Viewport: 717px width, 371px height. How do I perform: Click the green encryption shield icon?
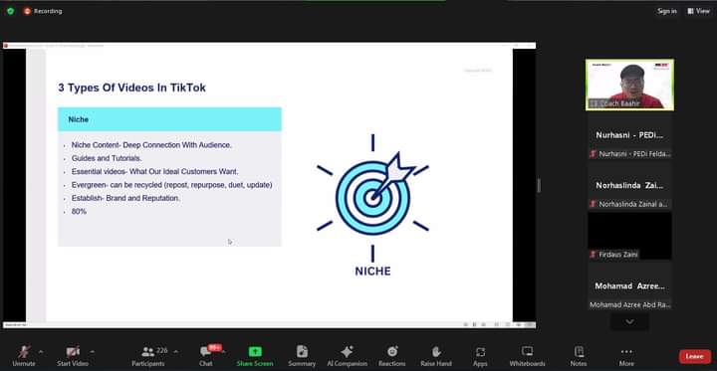click(x=11, y=11)
